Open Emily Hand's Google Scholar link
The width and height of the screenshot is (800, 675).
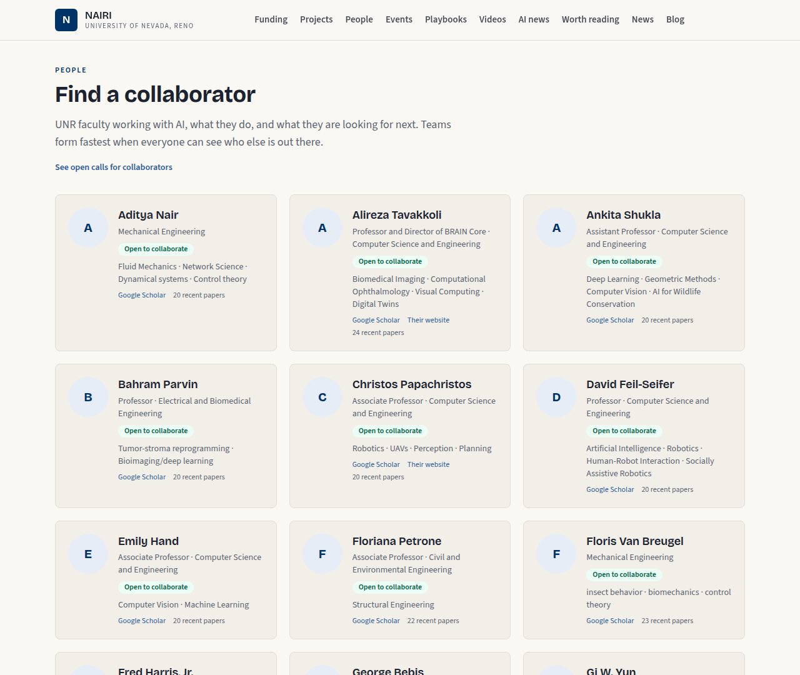click(142, 621)
